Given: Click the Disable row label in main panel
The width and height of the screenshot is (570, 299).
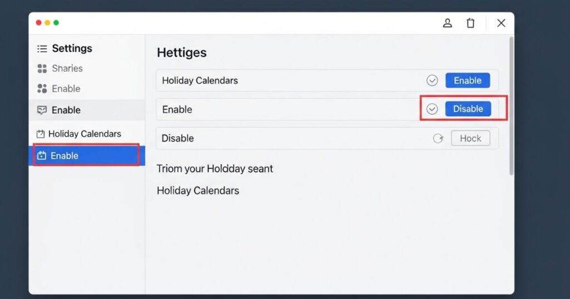Looking at the screenshot, I should 178,138.
